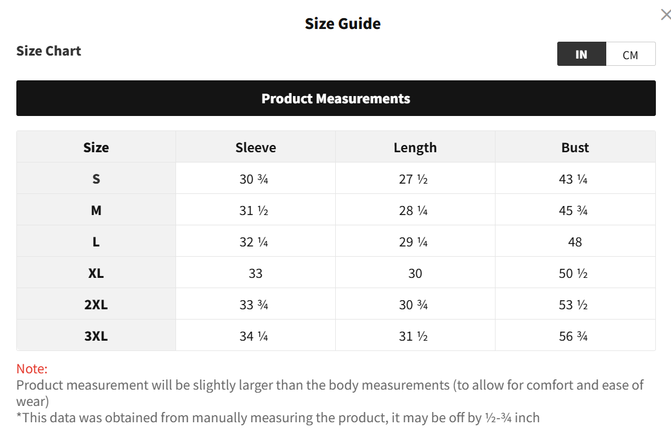Select the 3XL size row label
The height and width of the screenshot is (444, 671).
[96, 336]
